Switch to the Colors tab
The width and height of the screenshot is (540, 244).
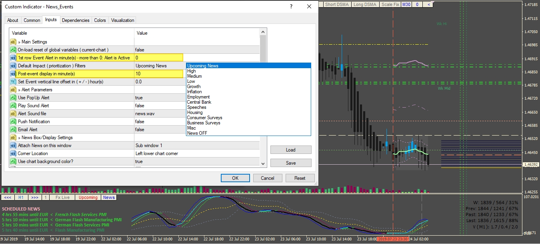100,20
